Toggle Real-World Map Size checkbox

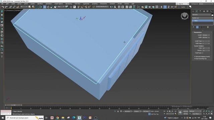tap(195, 59)
